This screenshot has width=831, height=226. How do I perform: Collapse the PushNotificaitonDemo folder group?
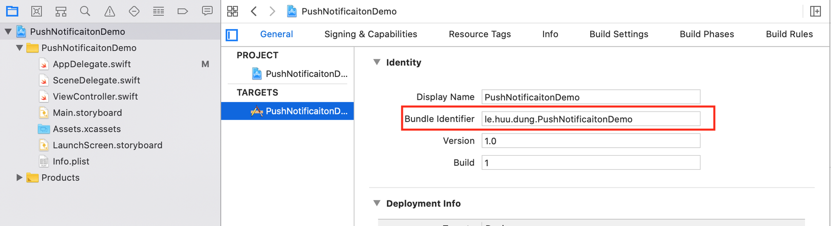tap(19, 48)
